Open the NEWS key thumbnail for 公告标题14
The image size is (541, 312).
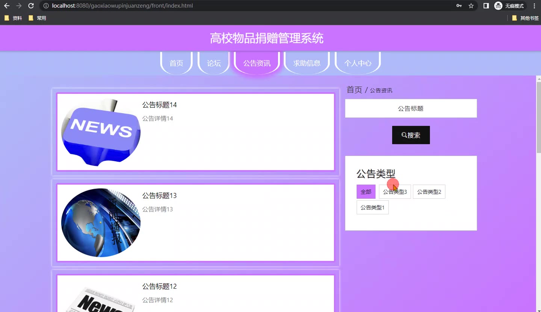pos(101,132)
